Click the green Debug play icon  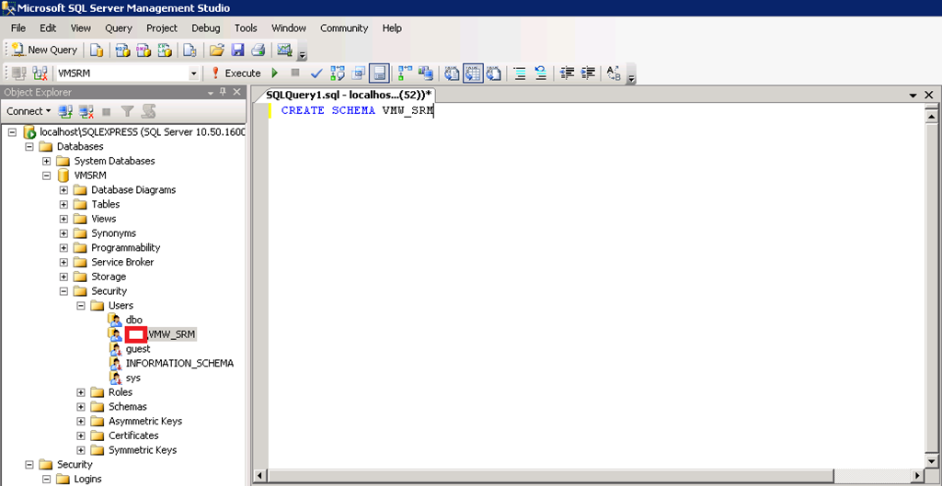[x=274, y=73]
